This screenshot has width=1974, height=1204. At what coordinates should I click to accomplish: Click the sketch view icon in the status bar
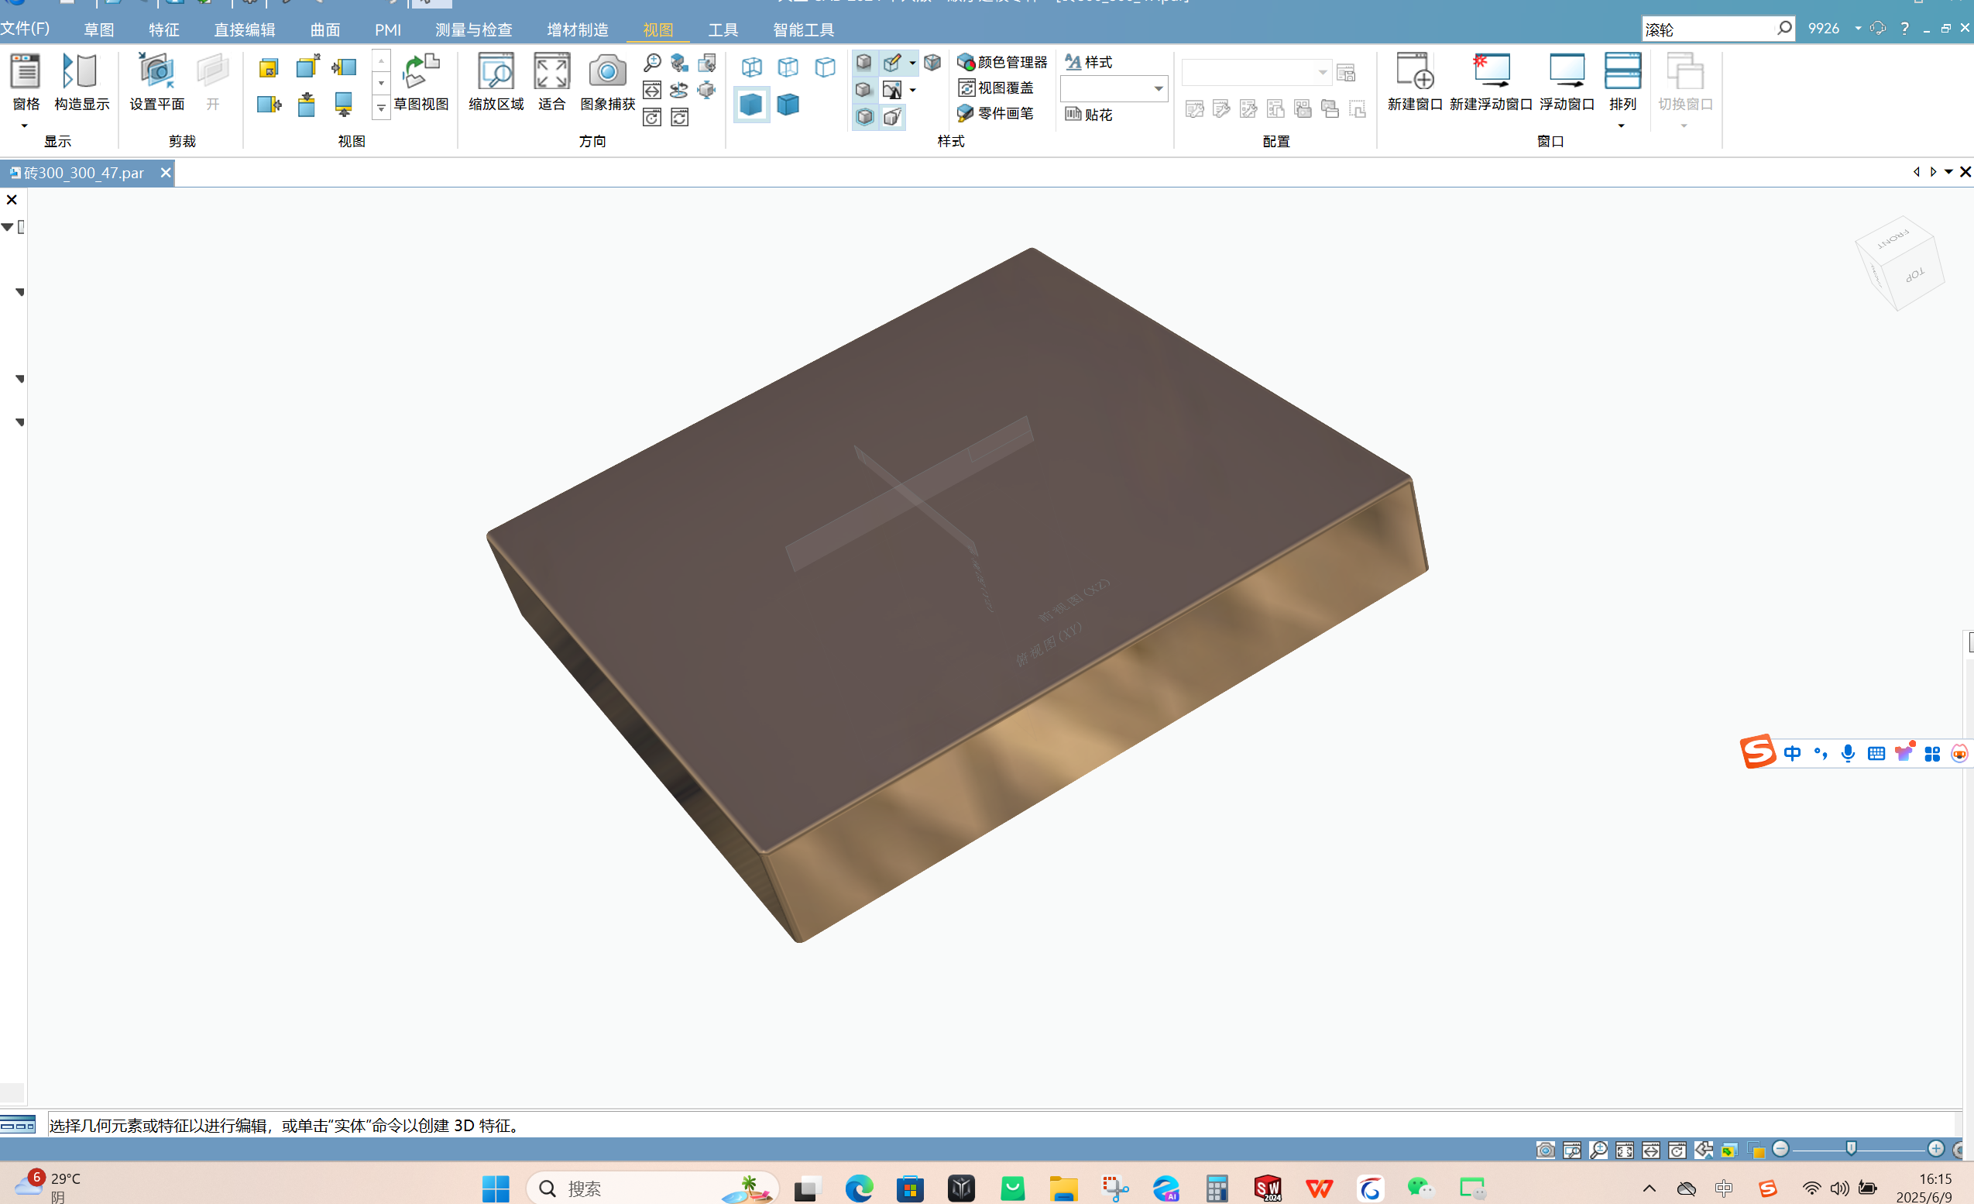pos(1704,1150)
